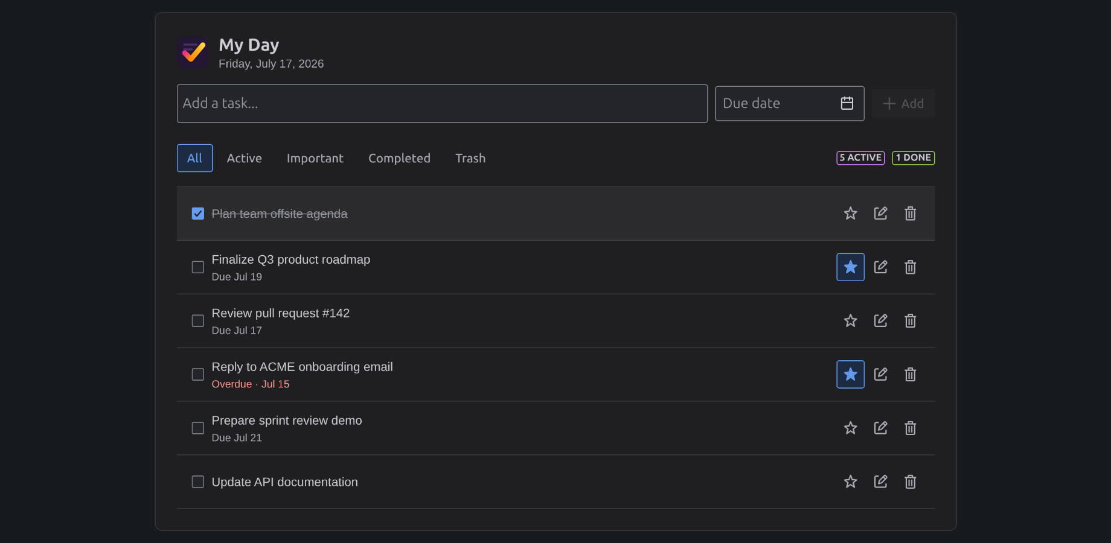Edit the 'Review pull request #142' task
This screenshot has width=1111, height=543.
(x=880, y=321)
